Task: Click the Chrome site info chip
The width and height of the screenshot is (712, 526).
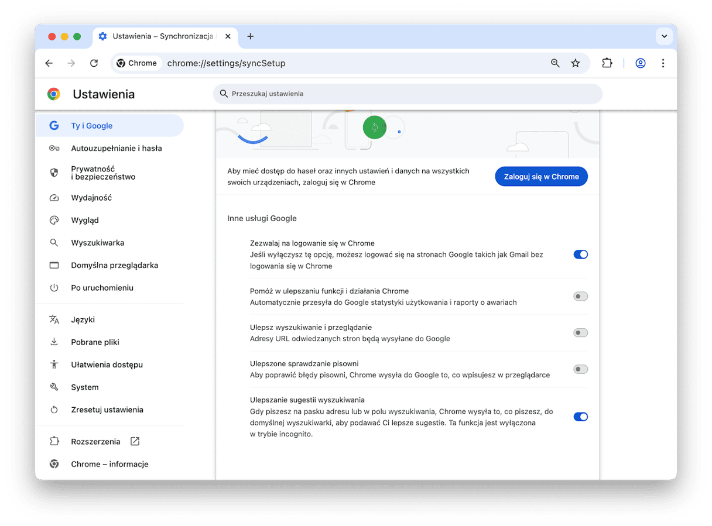Action: coord(137,63)
